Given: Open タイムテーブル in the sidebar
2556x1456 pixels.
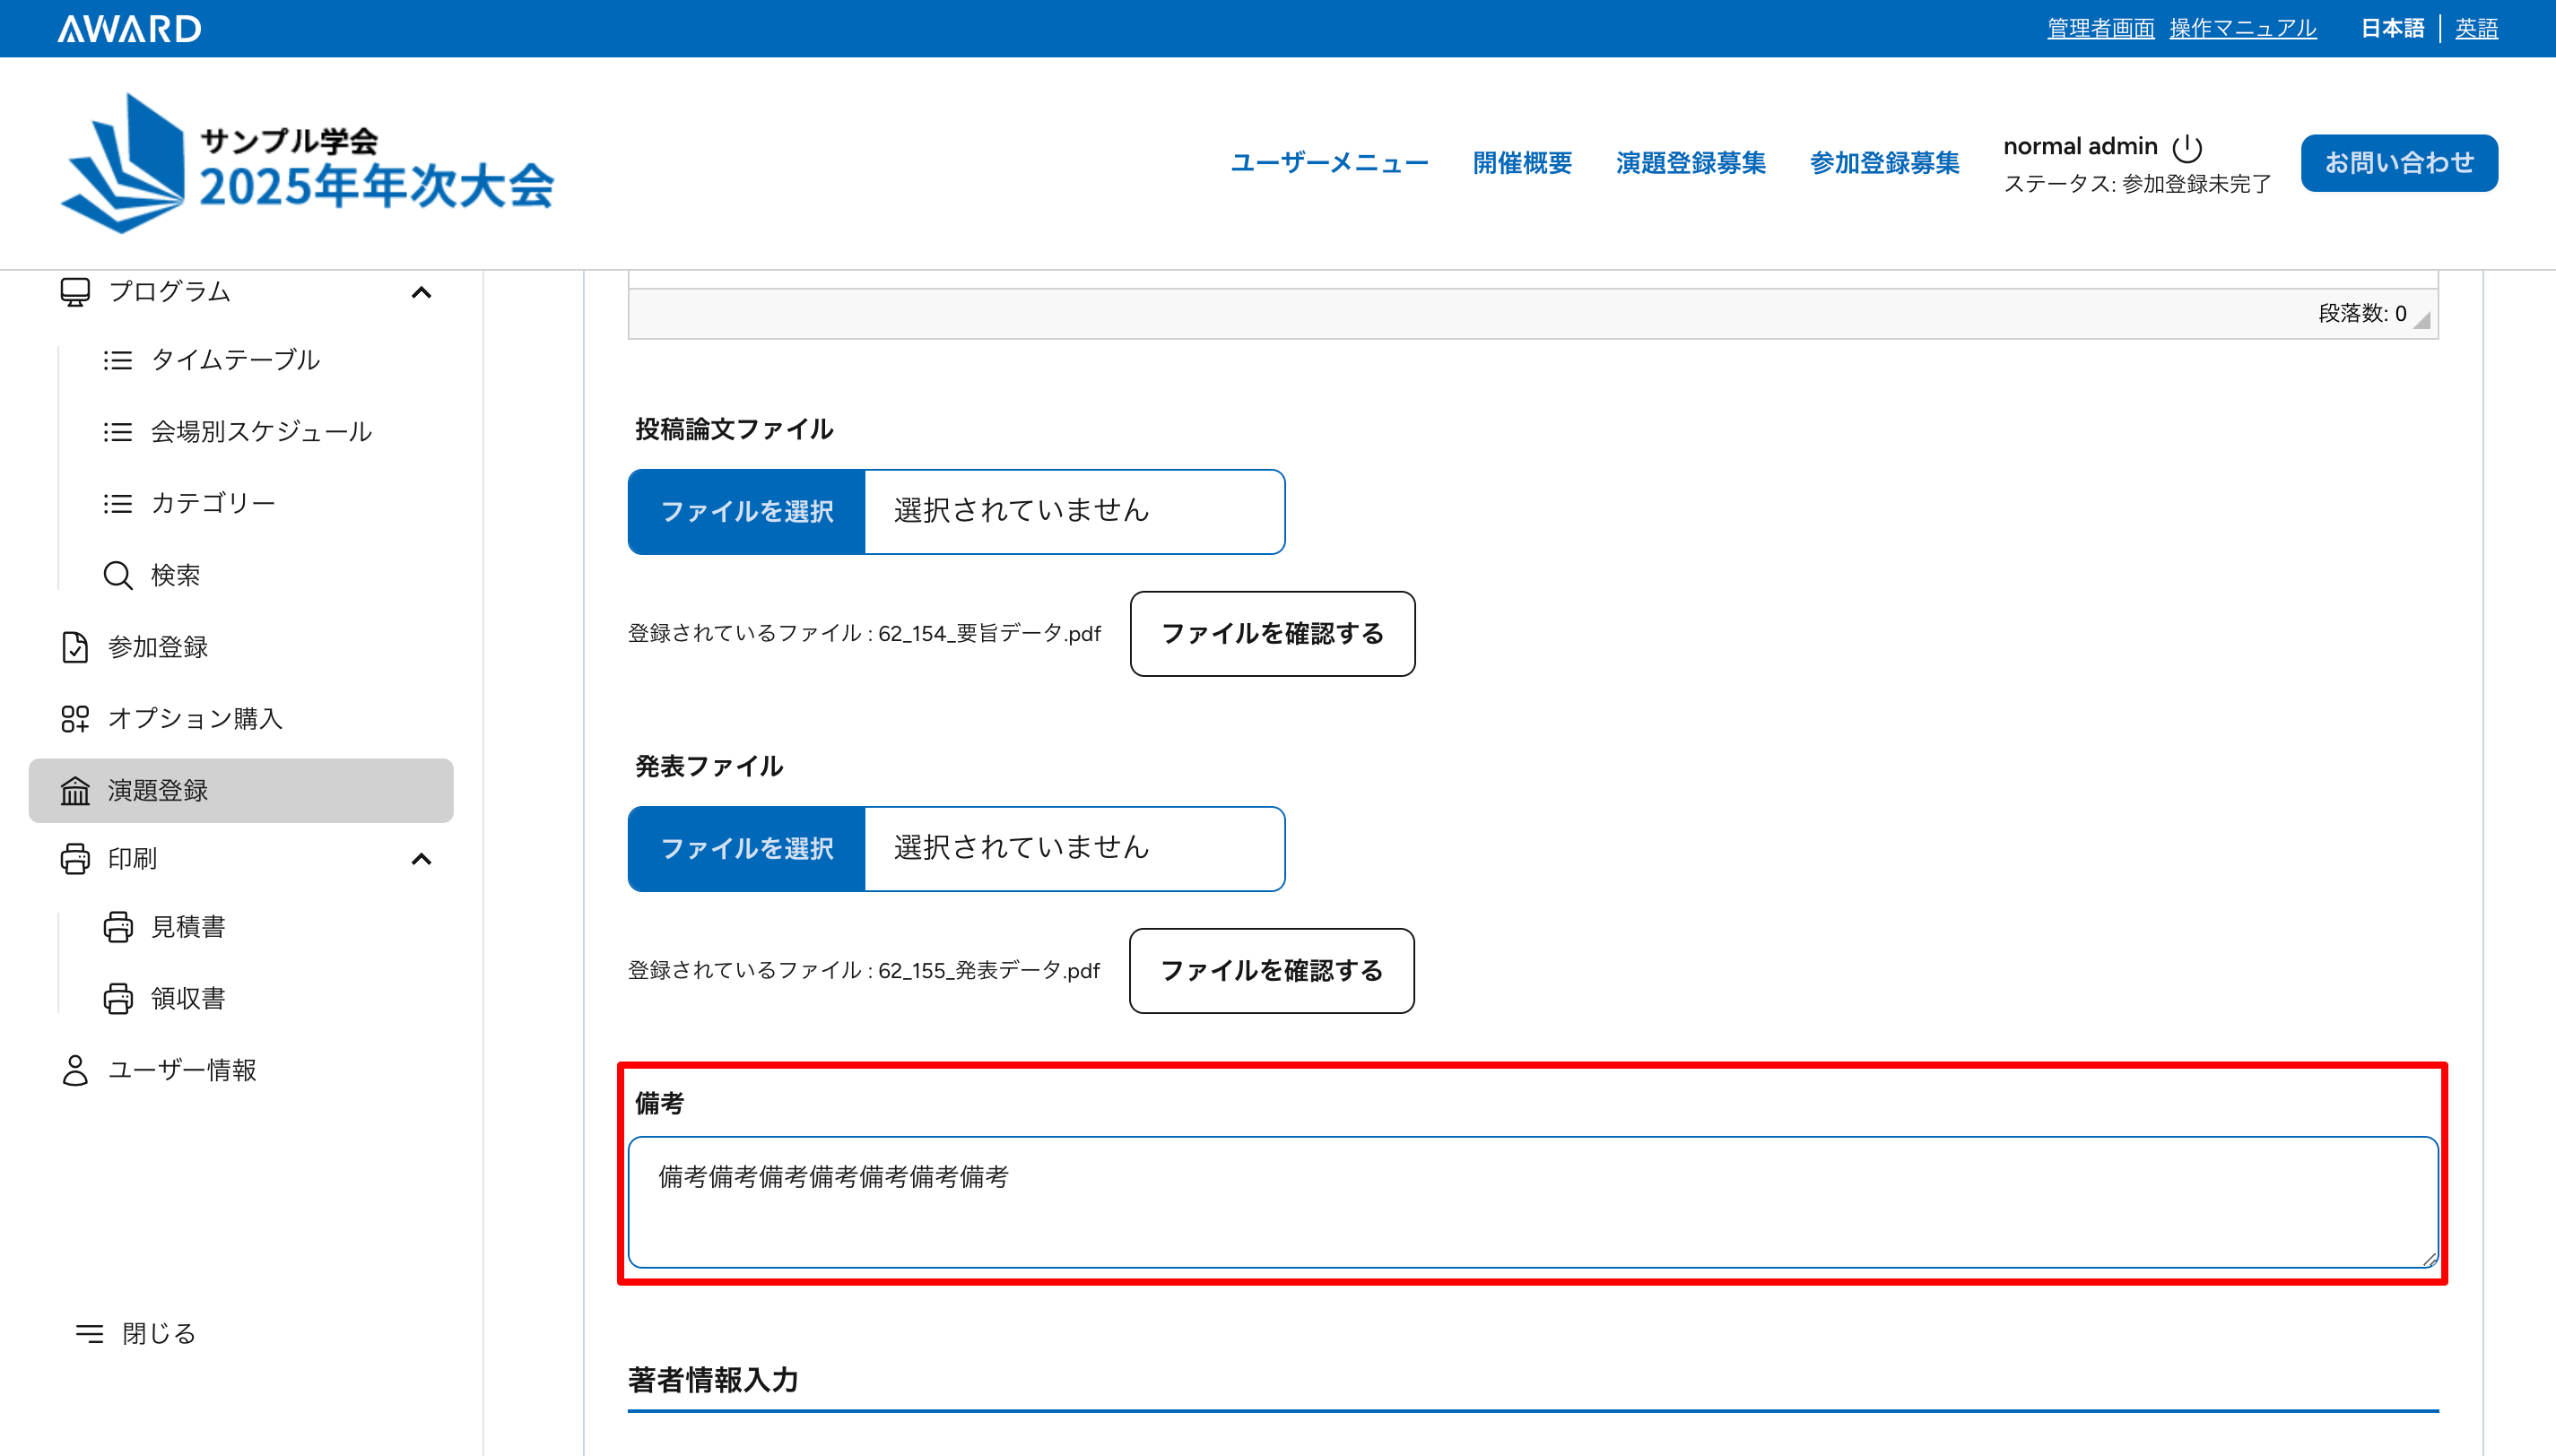Looking at the screenshot, I should 235,360.
